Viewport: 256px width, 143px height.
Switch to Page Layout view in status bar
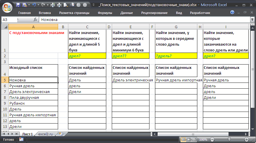[189, 140]
